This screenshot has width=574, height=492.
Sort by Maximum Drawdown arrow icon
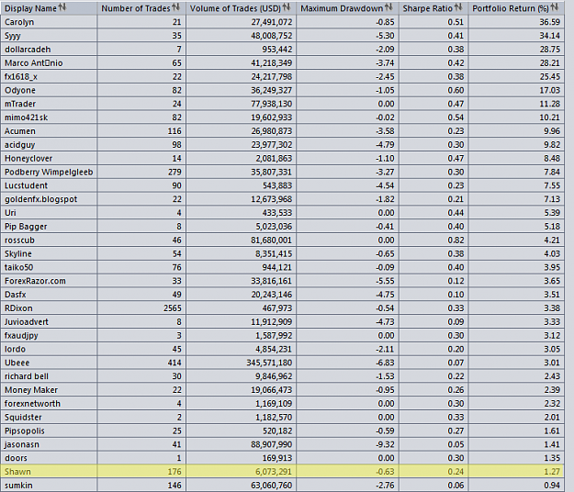pos(388,7)
